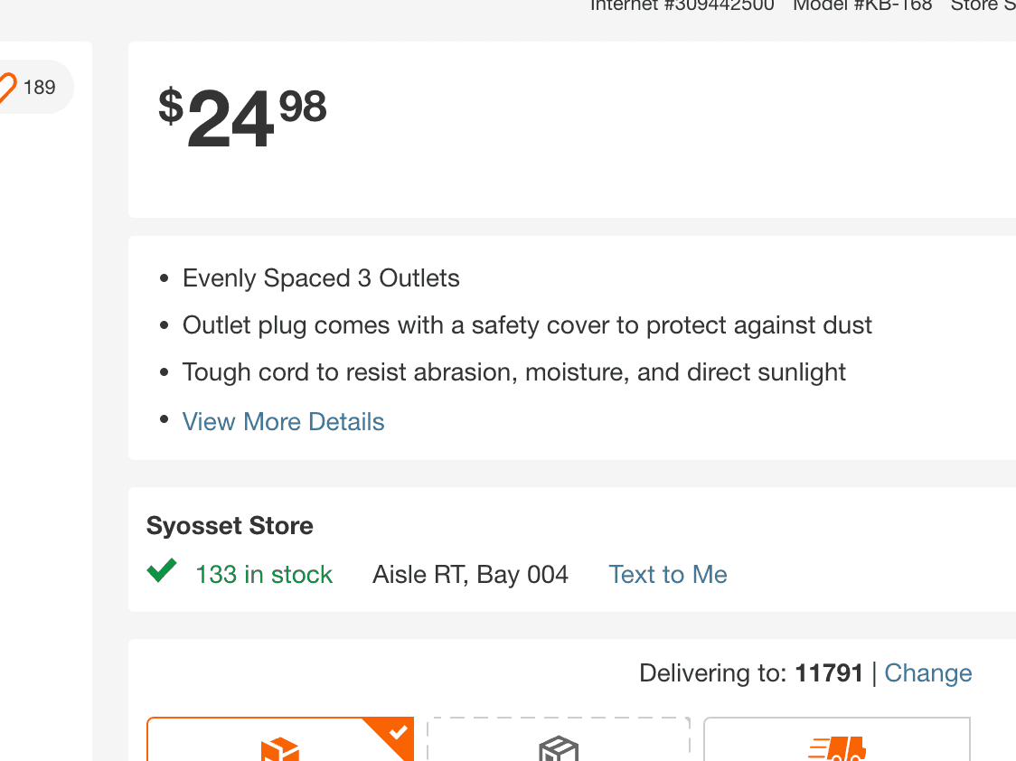
Task: Click the orange heart favorite icon
Action: click(x=6, y=88)
